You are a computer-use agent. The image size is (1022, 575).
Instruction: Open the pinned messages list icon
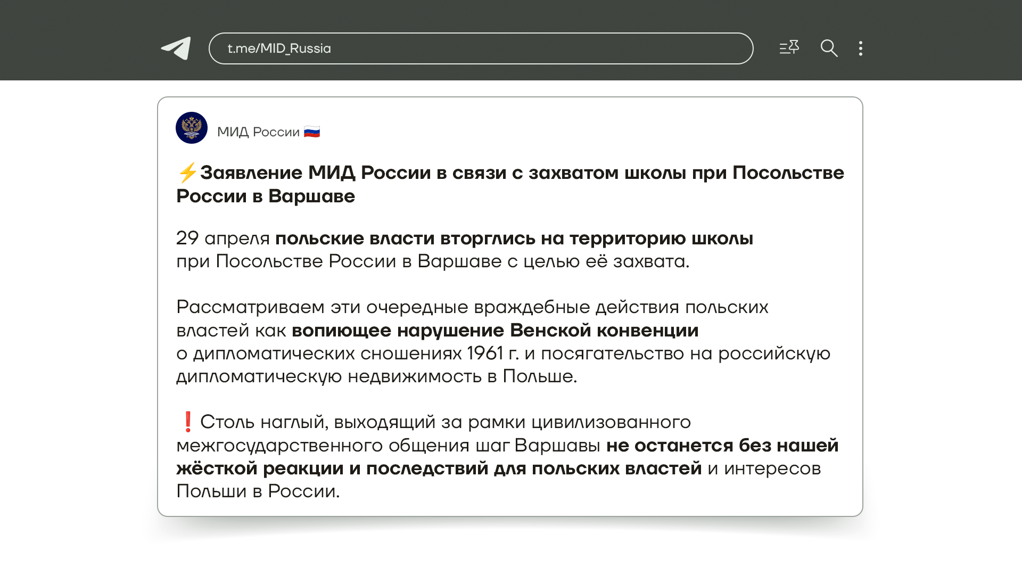[x=789, y=48]
